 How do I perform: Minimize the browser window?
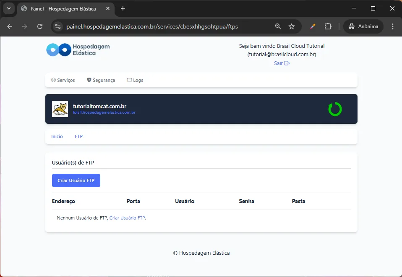point(354,8)
